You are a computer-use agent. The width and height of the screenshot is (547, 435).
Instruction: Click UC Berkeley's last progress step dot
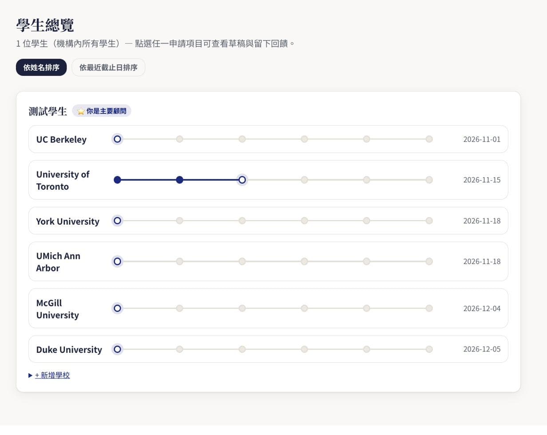(x=429, y=139)
